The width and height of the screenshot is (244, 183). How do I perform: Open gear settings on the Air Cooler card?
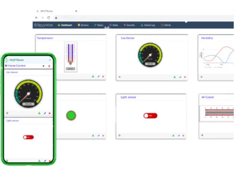[x=202, y=135]
